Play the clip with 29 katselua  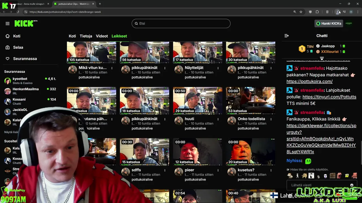pos(197,101)
